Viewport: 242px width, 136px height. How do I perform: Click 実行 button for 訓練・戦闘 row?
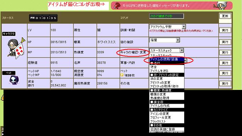pos(225,30)
